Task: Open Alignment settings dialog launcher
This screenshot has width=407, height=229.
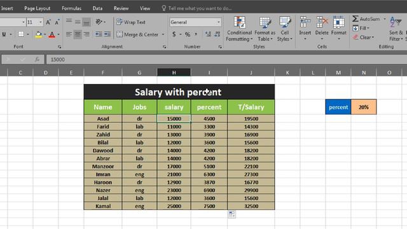Action: 164,47
